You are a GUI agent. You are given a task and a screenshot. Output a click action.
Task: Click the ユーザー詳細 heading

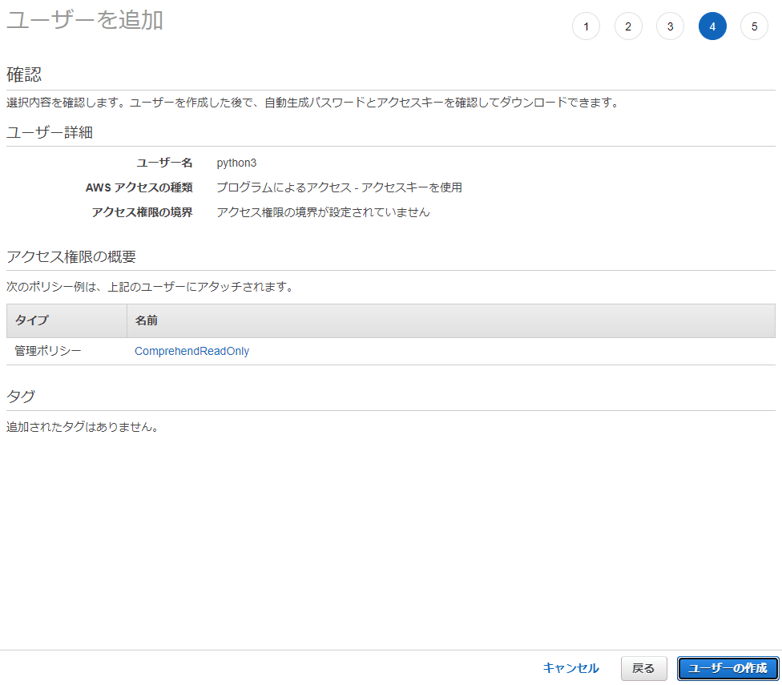click(50, 133)
